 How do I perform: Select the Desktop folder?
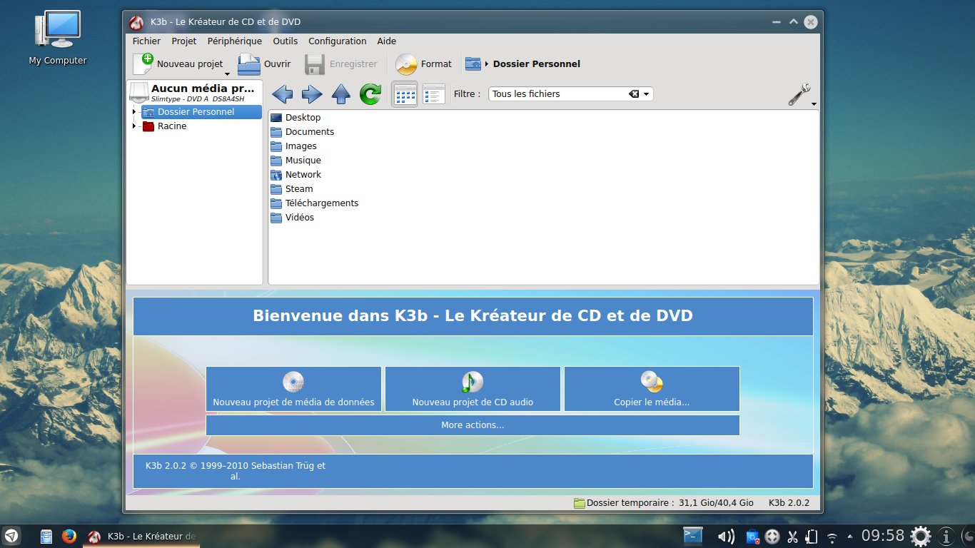[x=295, y=118]
